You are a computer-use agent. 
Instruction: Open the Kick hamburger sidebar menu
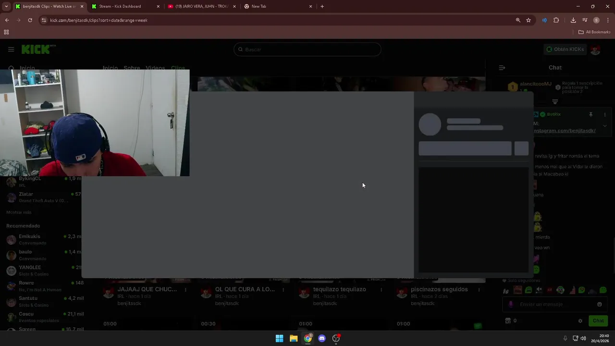(x=11, y=49)
